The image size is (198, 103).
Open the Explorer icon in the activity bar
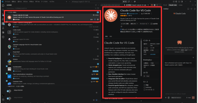3,6
